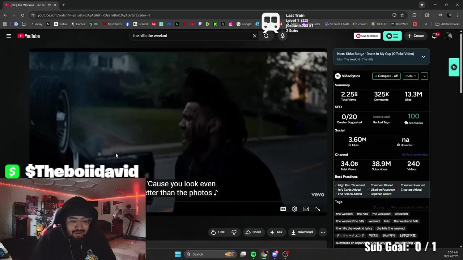This screenshot has width=463, height=260.
Task: Like the video with the thumbs up
Action: (x=218, y=232)
